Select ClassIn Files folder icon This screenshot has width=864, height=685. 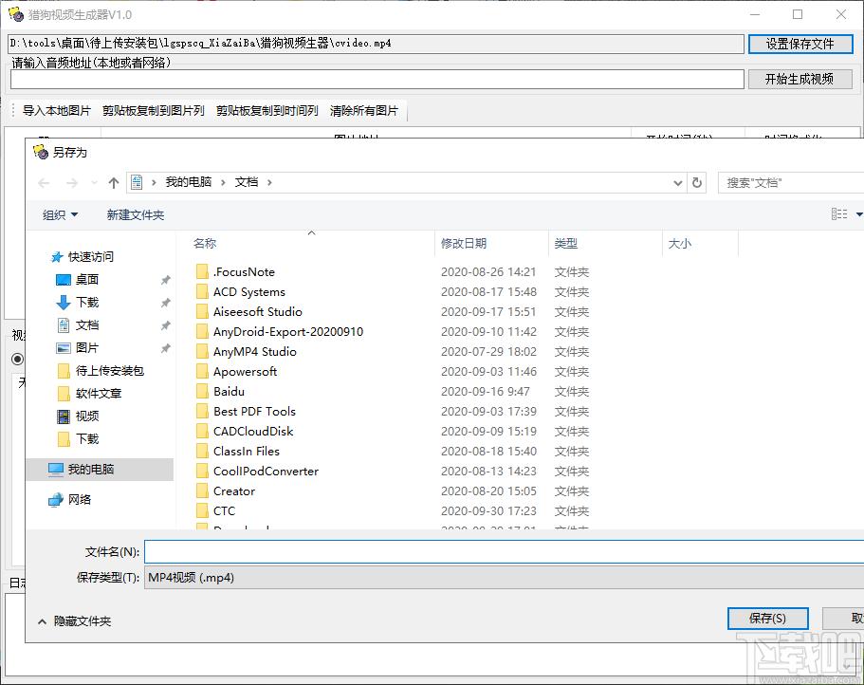point(202,451)
